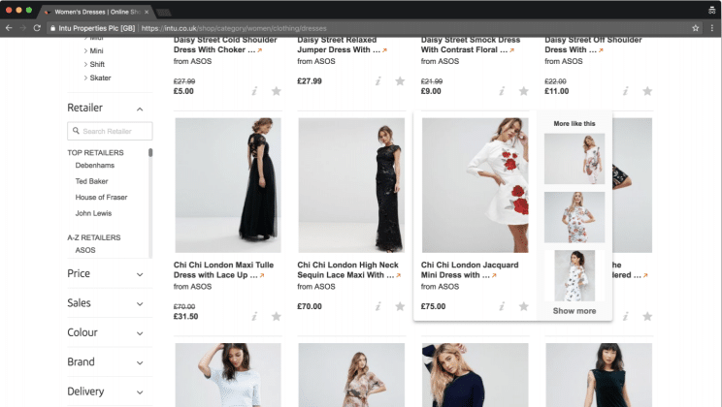
Task: Expand the Price filter
Action: pos(140,274)
